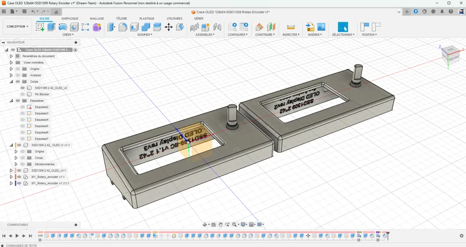Viewport: 466px width, 247px height.
Task: Toggle visibility of Analyse folder
Action: (18, 75)
